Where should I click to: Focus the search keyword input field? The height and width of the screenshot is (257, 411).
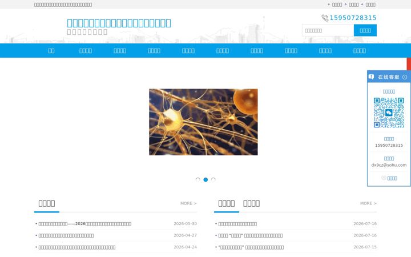[328, 30]
